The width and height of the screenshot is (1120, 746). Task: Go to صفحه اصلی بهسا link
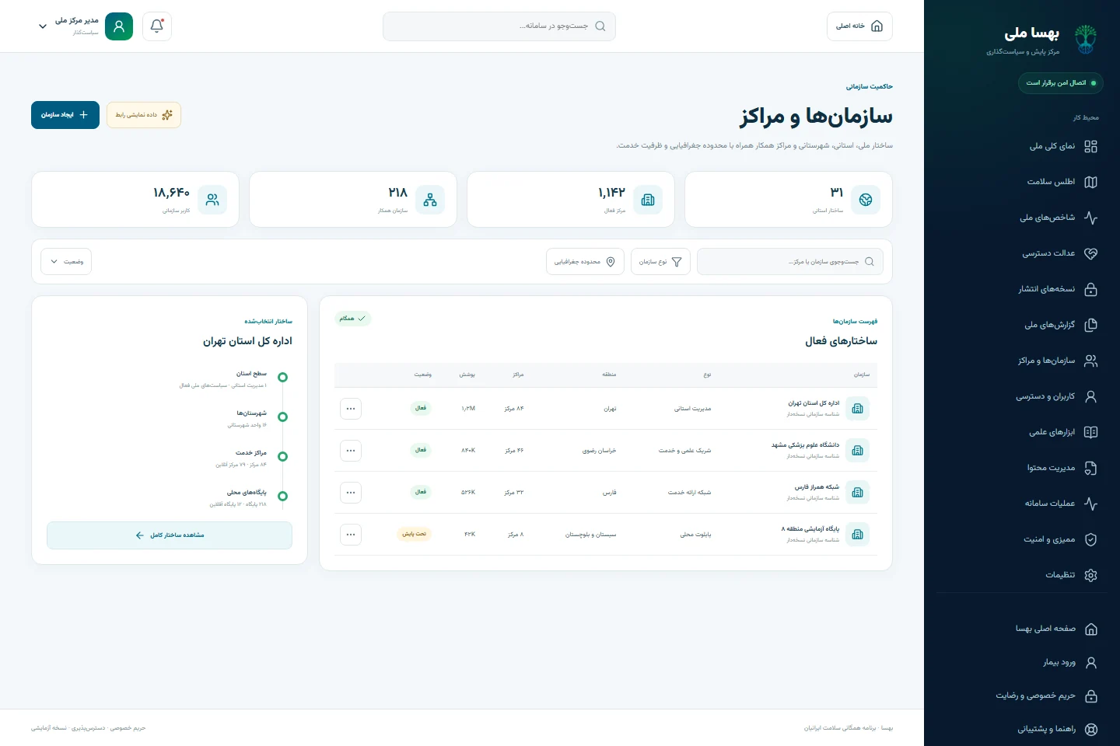click(x=1022, y=629)
